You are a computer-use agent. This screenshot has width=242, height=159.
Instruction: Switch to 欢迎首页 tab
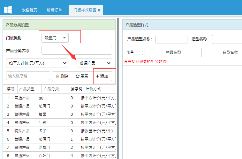[x=29, y=10]
